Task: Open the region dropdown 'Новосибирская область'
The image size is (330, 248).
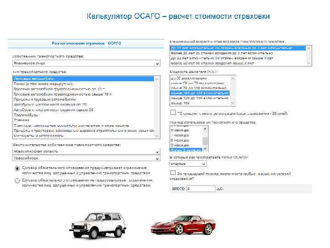Action: (x=86, y=152)
